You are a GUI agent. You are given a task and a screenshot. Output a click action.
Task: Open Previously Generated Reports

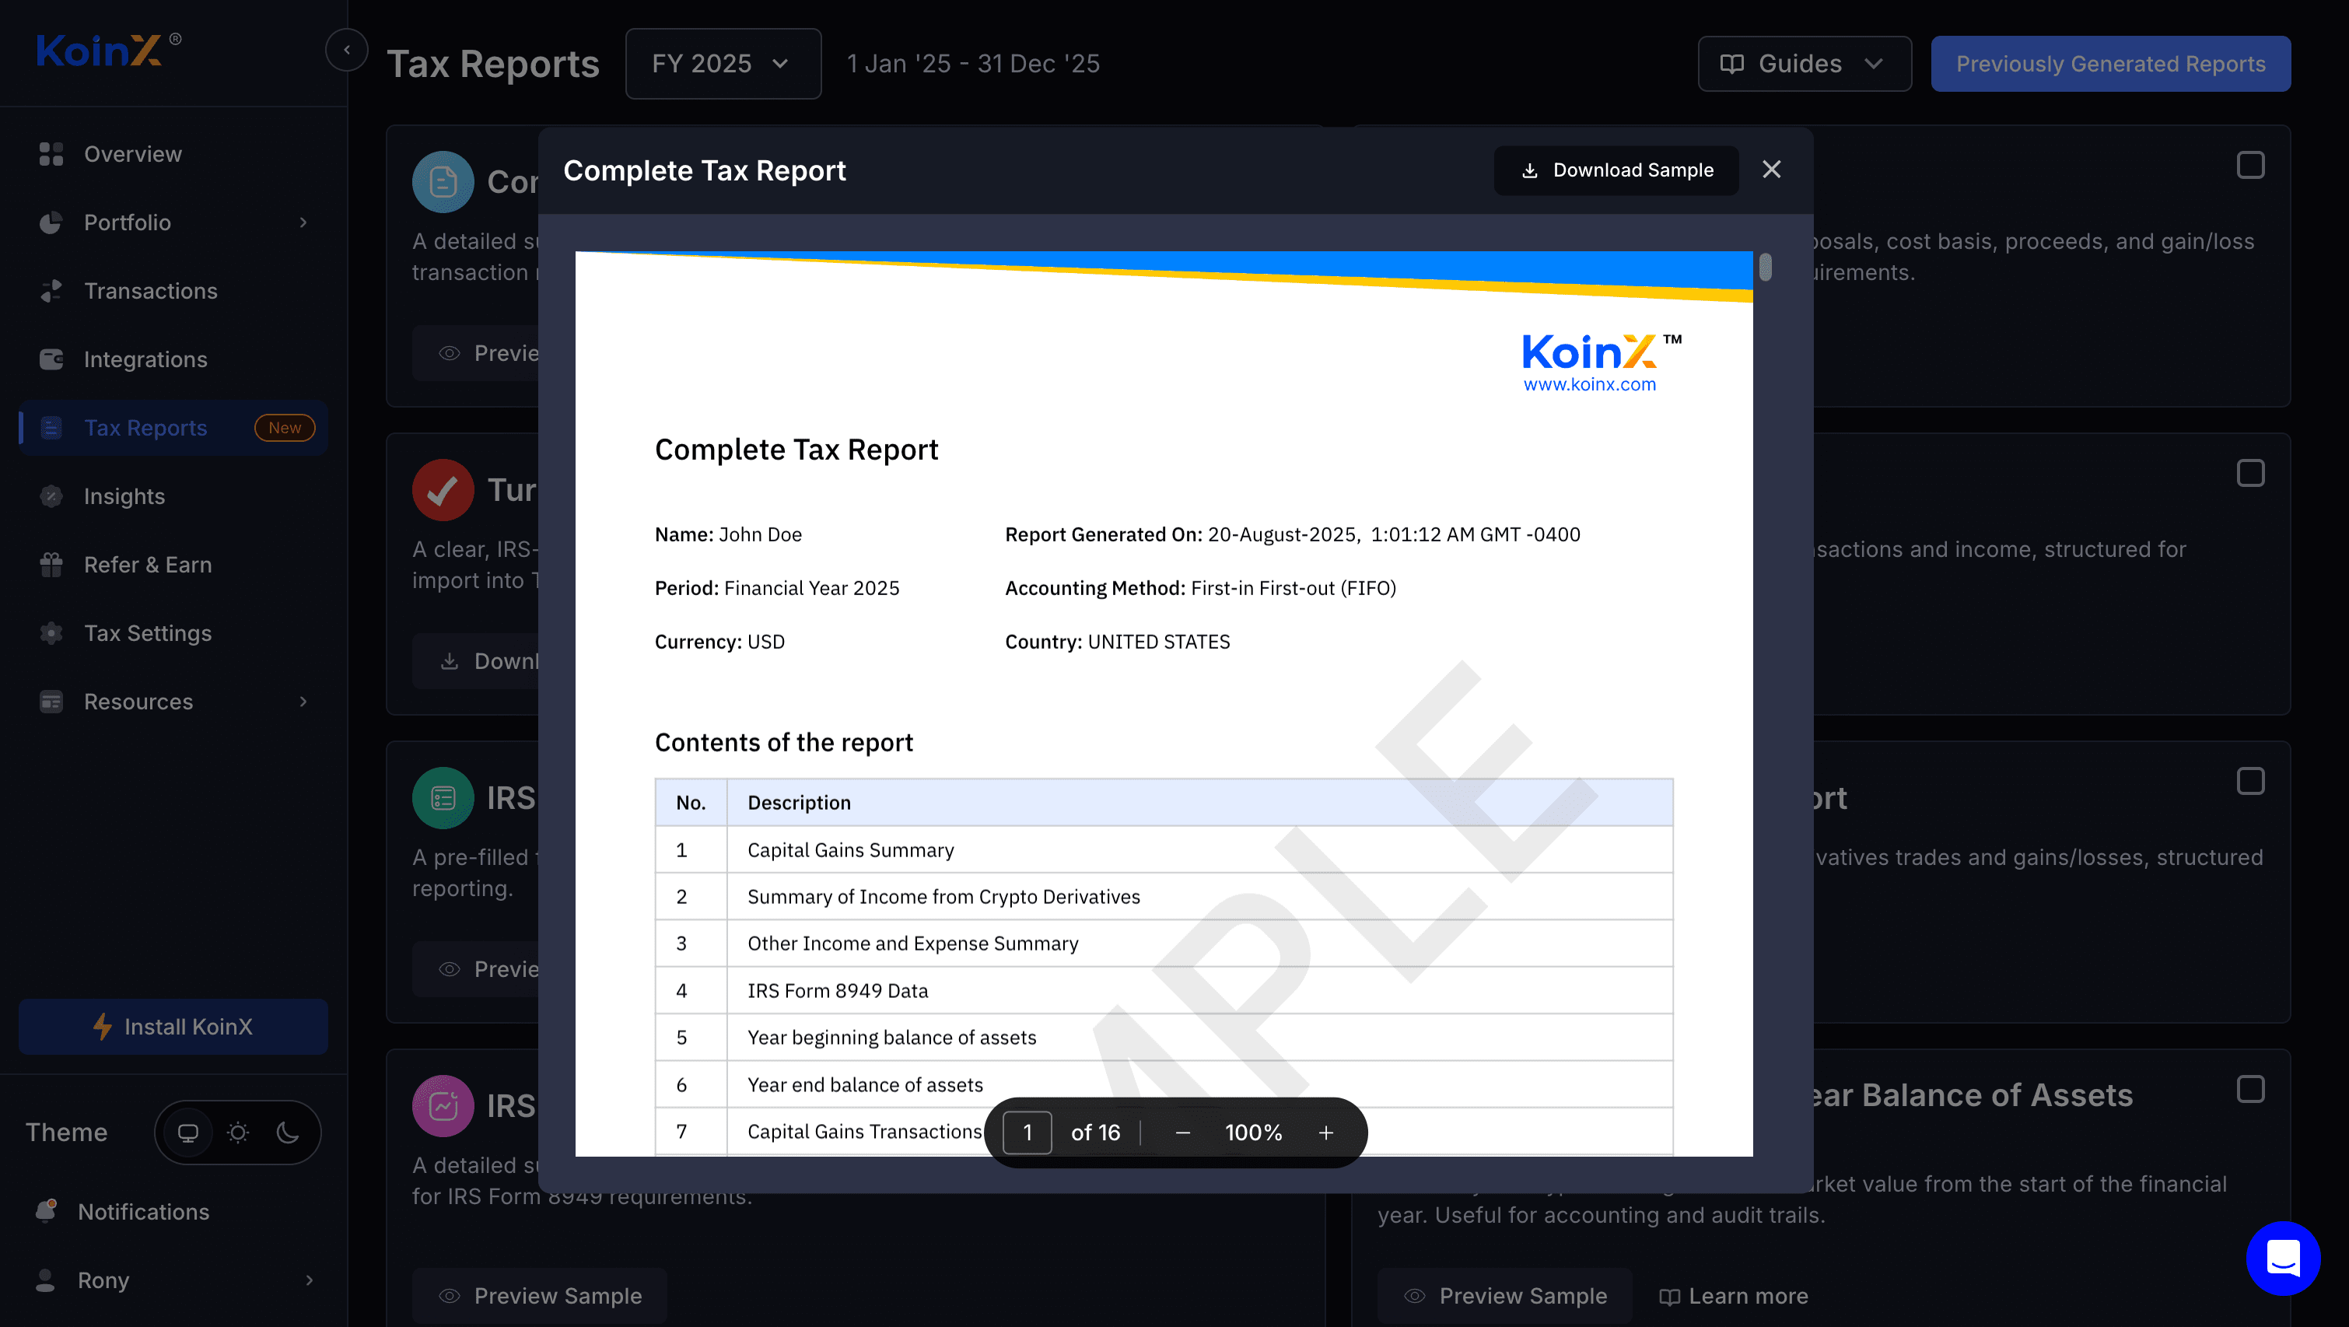pos(2109,64)
